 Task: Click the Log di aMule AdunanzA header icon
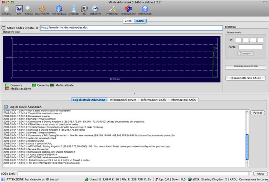[x=6, y=107]
